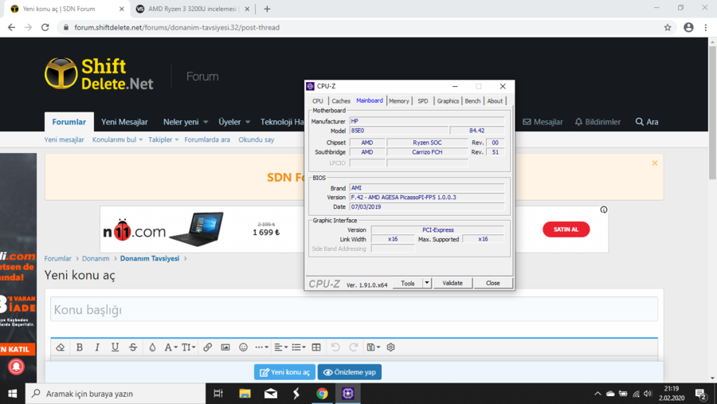Open File Explorer from the taskbar
This screenshot has height=404, width=717.
(x=245, y=394)
